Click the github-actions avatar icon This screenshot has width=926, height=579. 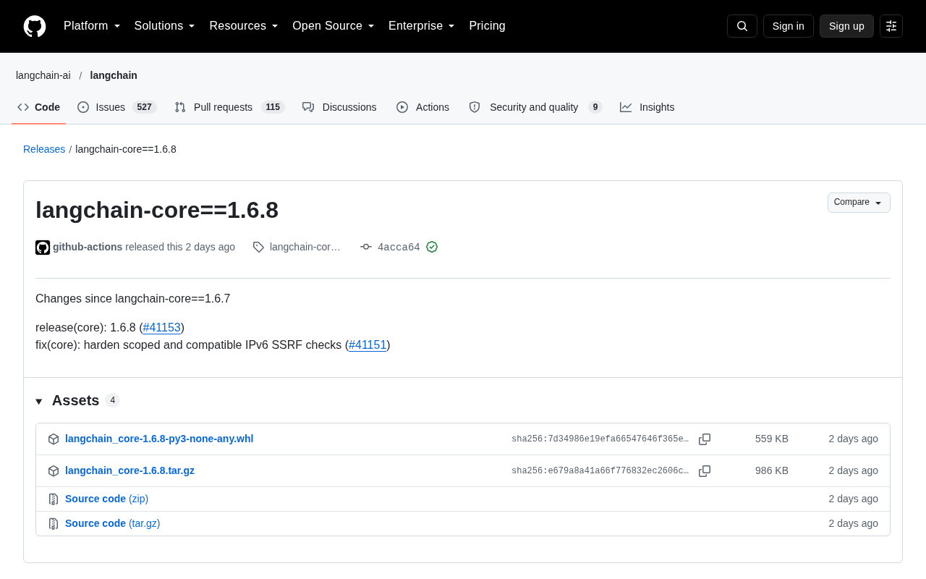pos(43,248)
